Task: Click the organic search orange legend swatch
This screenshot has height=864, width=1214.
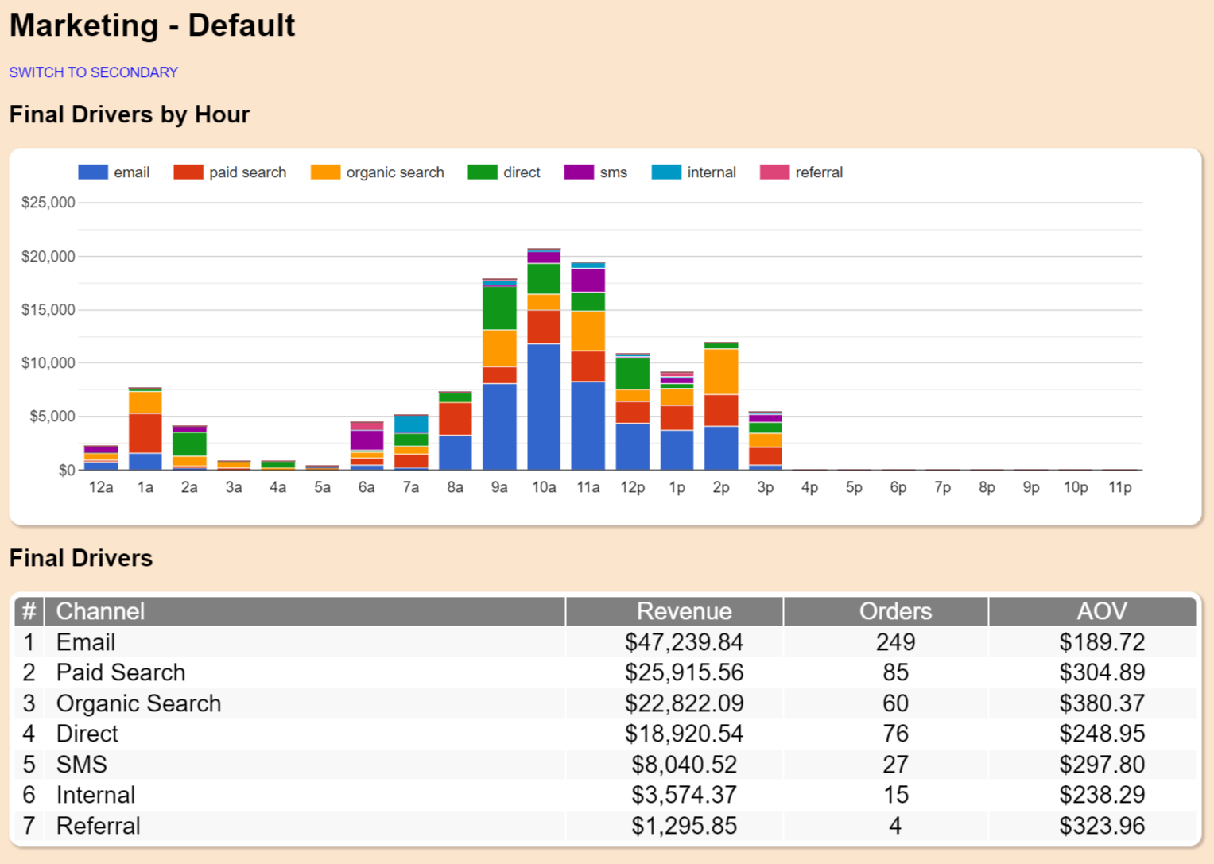Action: 325,172
